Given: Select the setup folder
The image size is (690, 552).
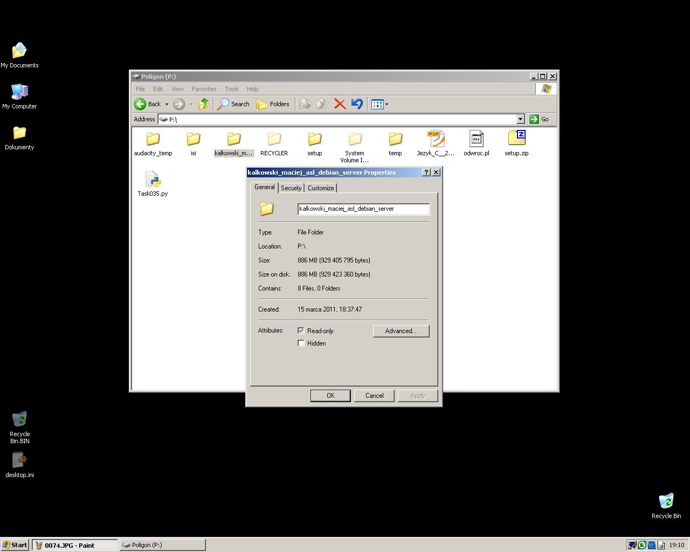Looking at the screenshot, I should pyautogui.click(x=315, y=144).
